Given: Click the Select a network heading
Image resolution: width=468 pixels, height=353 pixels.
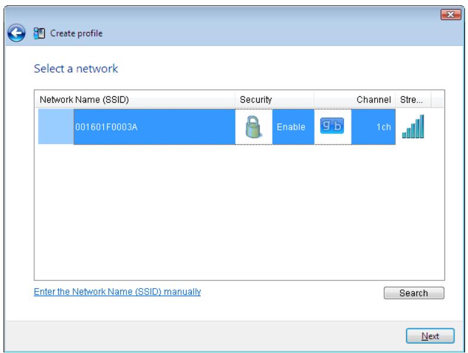Looking at the screenshot, I should click(x=76, y=68).
